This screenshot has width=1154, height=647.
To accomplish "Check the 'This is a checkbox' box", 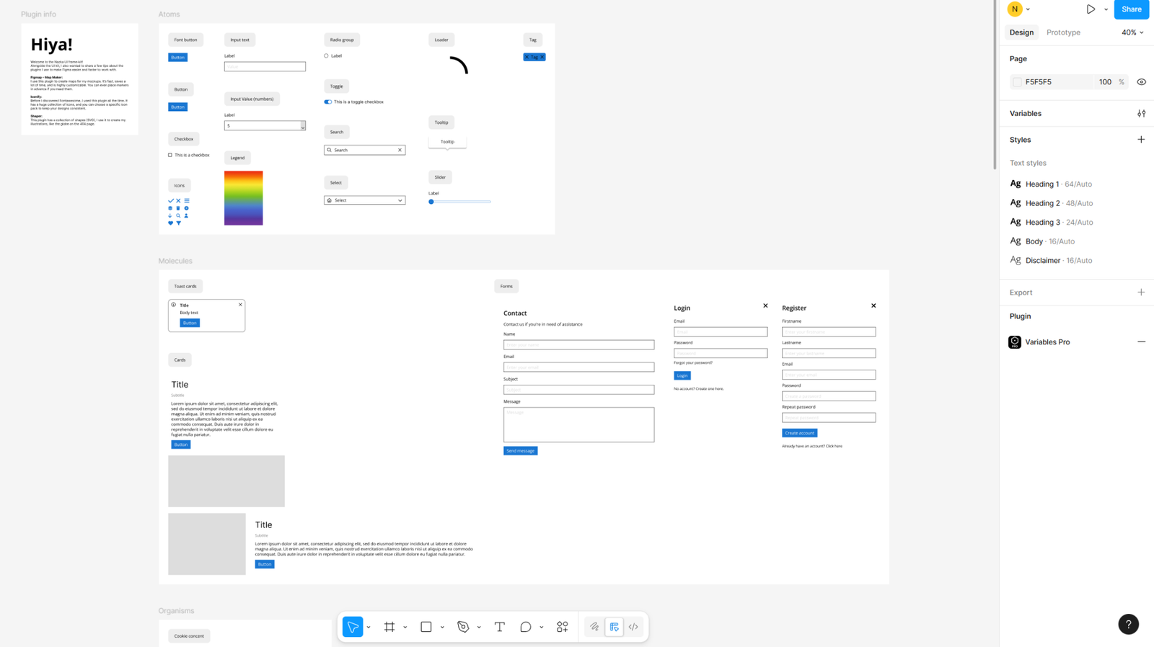I will pyautogui.click(x=170, y=155).
